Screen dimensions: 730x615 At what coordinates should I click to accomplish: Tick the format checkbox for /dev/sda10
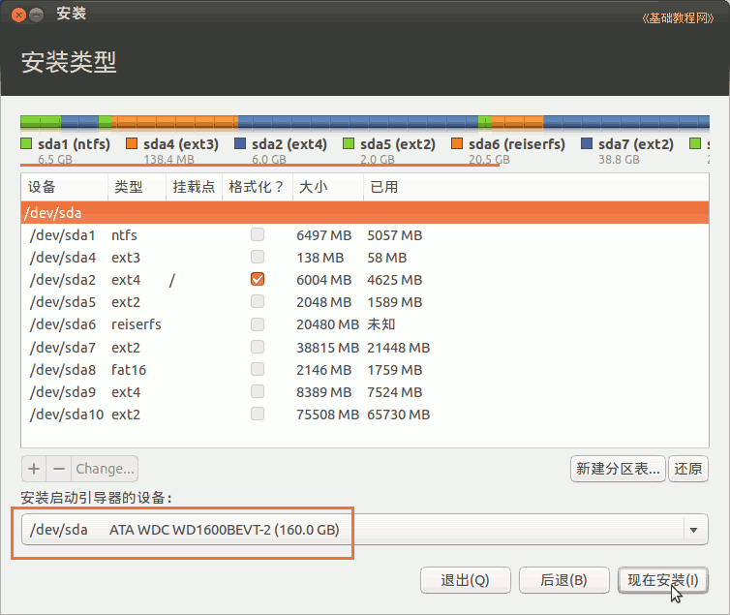pyautogui.click(x=258, y=414)
